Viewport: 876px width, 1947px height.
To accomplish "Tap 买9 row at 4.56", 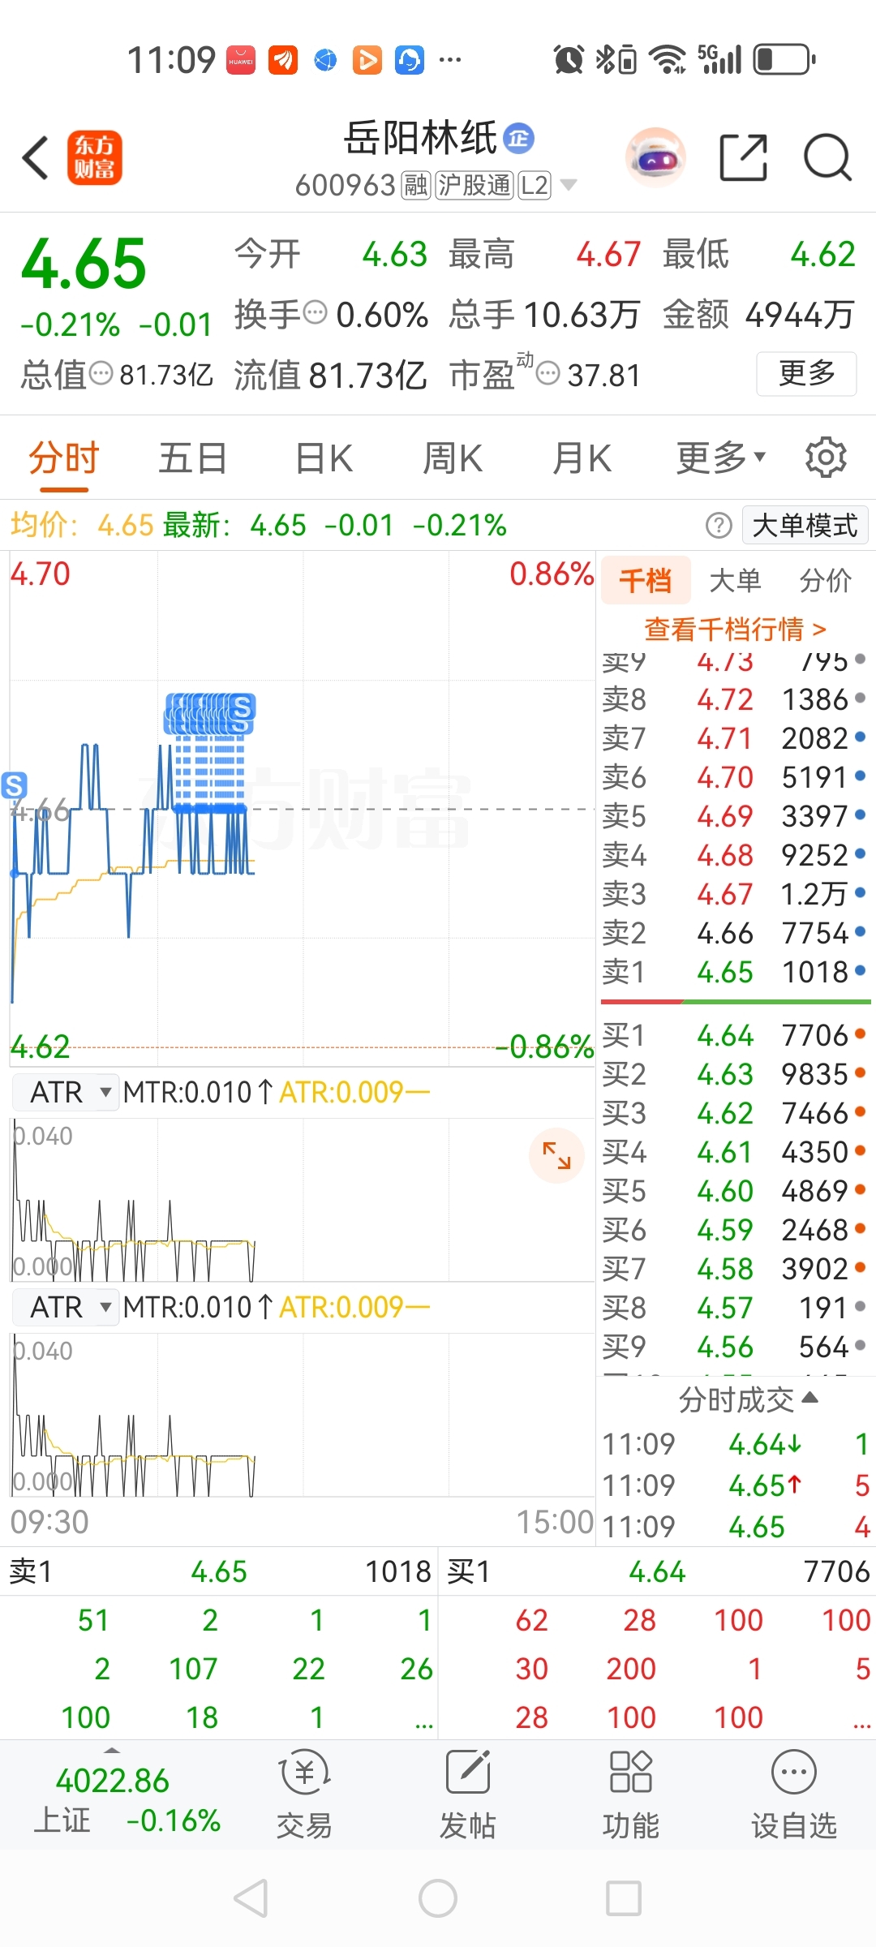I will (x=735, y=1346).
